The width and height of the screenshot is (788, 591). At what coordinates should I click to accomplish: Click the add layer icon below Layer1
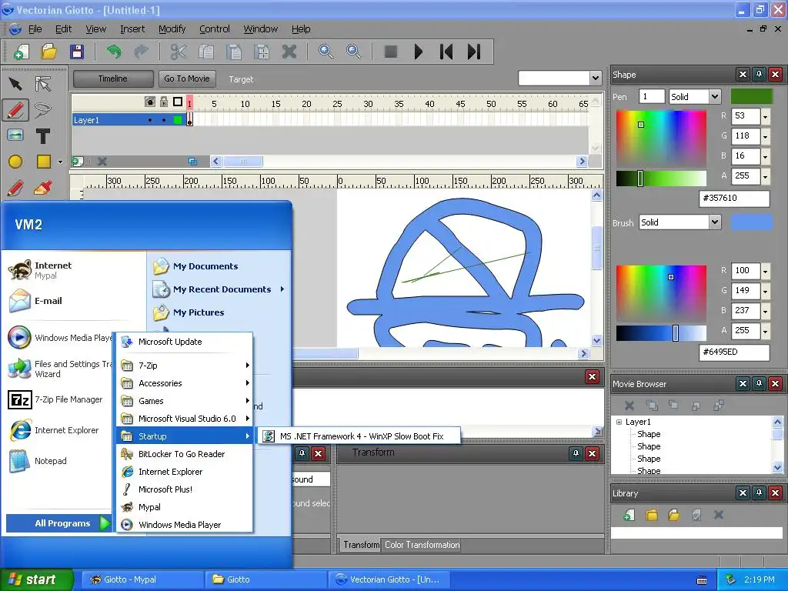(x=78, y=162)
